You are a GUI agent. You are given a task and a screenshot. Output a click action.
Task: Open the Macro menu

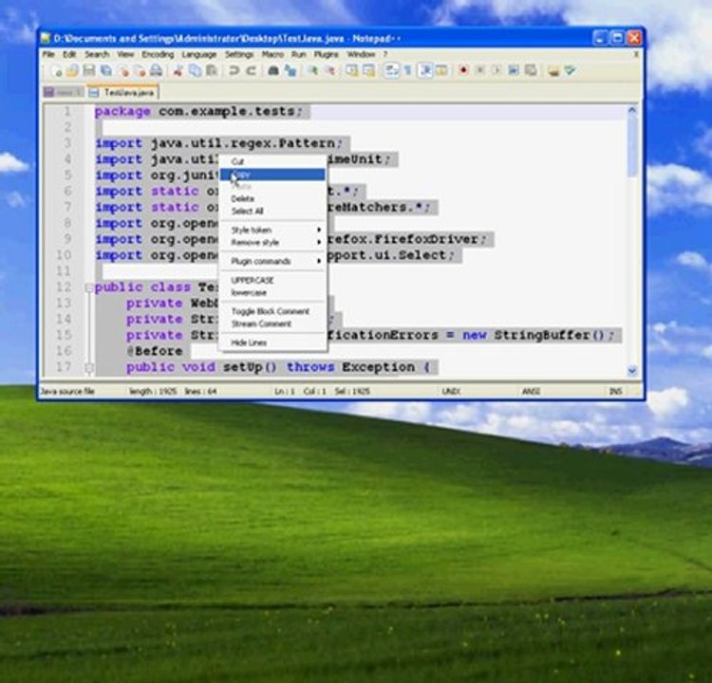tap(272, 54)
